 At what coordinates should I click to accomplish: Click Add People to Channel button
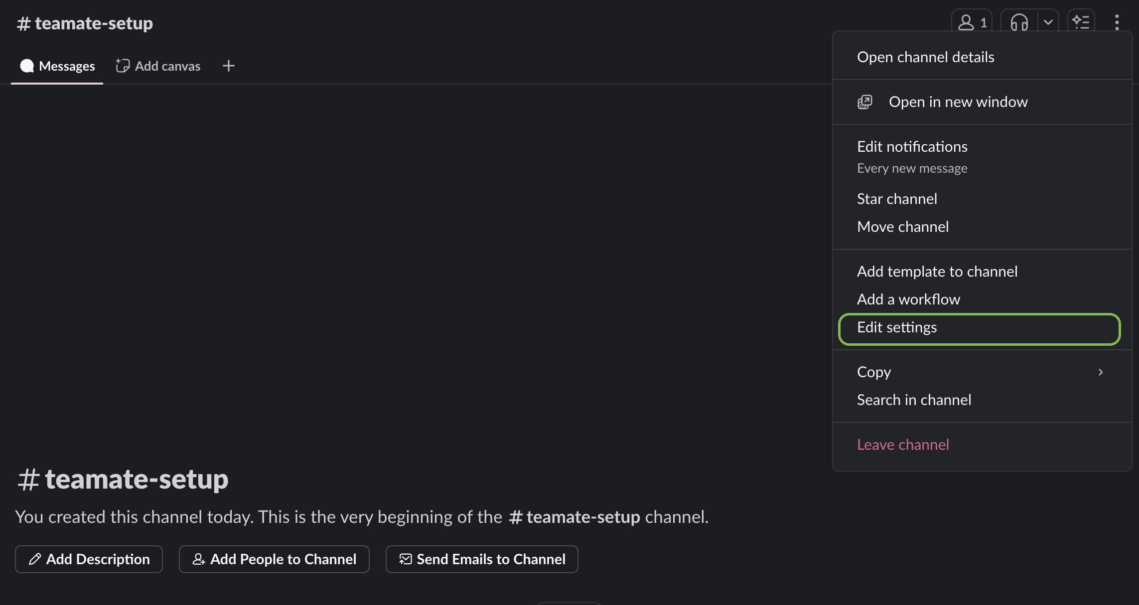(x=274, y=559)
